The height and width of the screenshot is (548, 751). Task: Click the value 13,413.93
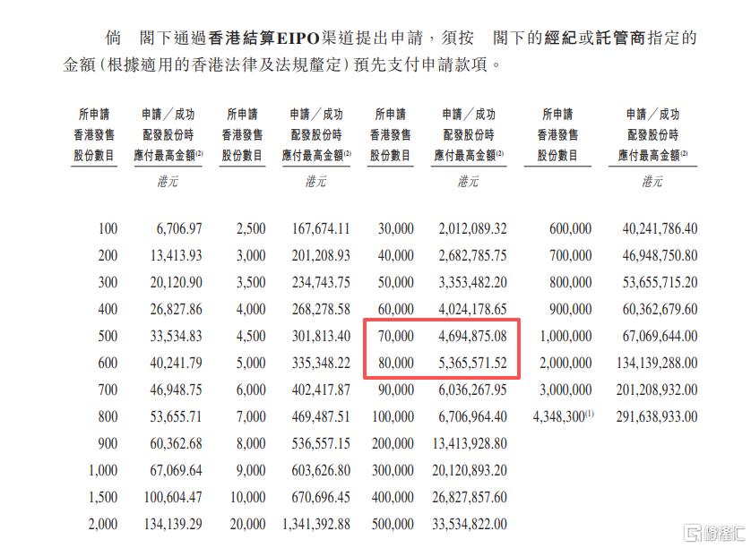point(176,255)
